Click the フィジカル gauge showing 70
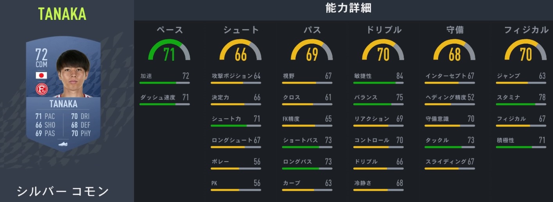The height and width of the screenshot is (202, 553). point(526,52)
